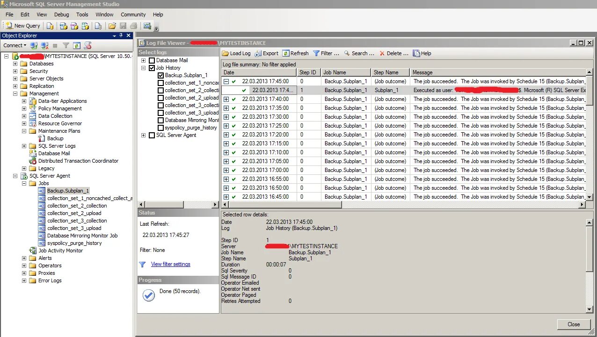The image size is (597, 337).
Task: Open the Debug menu
Action: 61,14
